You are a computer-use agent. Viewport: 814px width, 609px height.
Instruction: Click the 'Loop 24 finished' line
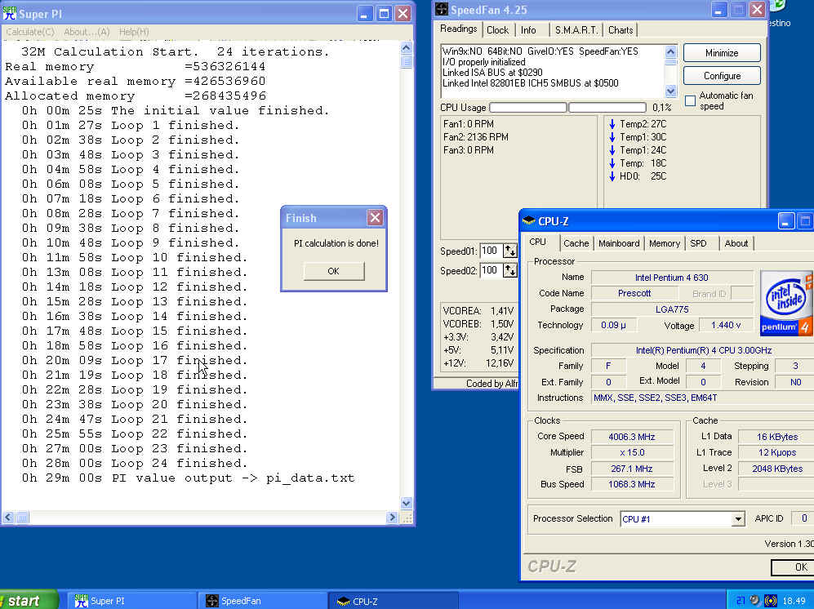135,463
